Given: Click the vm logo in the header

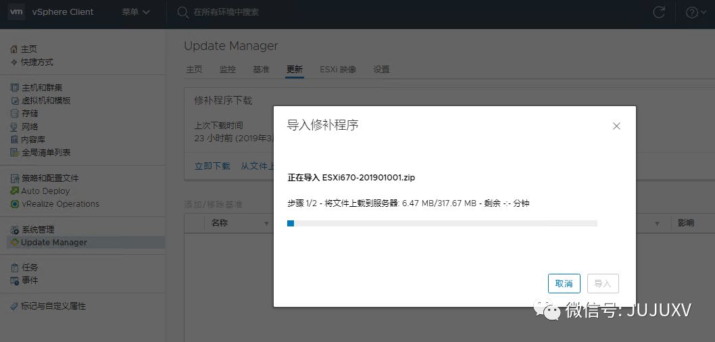Looking at the screenshot, I should 16,12.
